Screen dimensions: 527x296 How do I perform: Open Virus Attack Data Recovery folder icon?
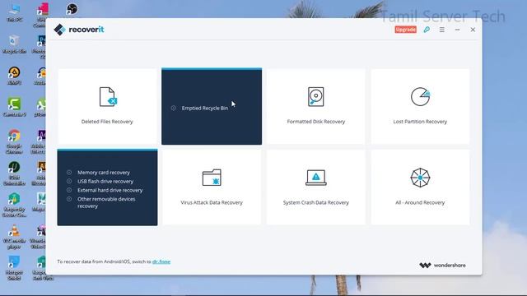212,178
